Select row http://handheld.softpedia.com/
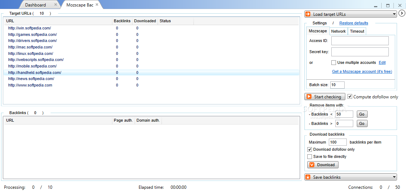Image resolution: width=406 pixels, height=192 pixels. [151, 73]
